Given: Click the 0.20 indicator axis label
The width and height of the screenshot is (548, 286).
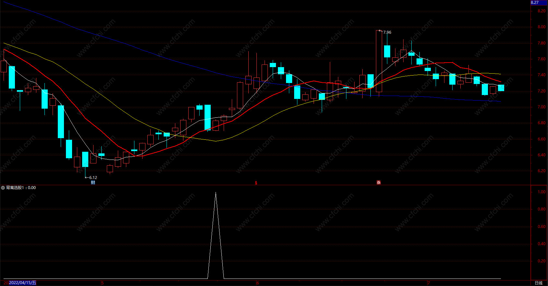Looking at the screenshot, I should pos(542,261).
